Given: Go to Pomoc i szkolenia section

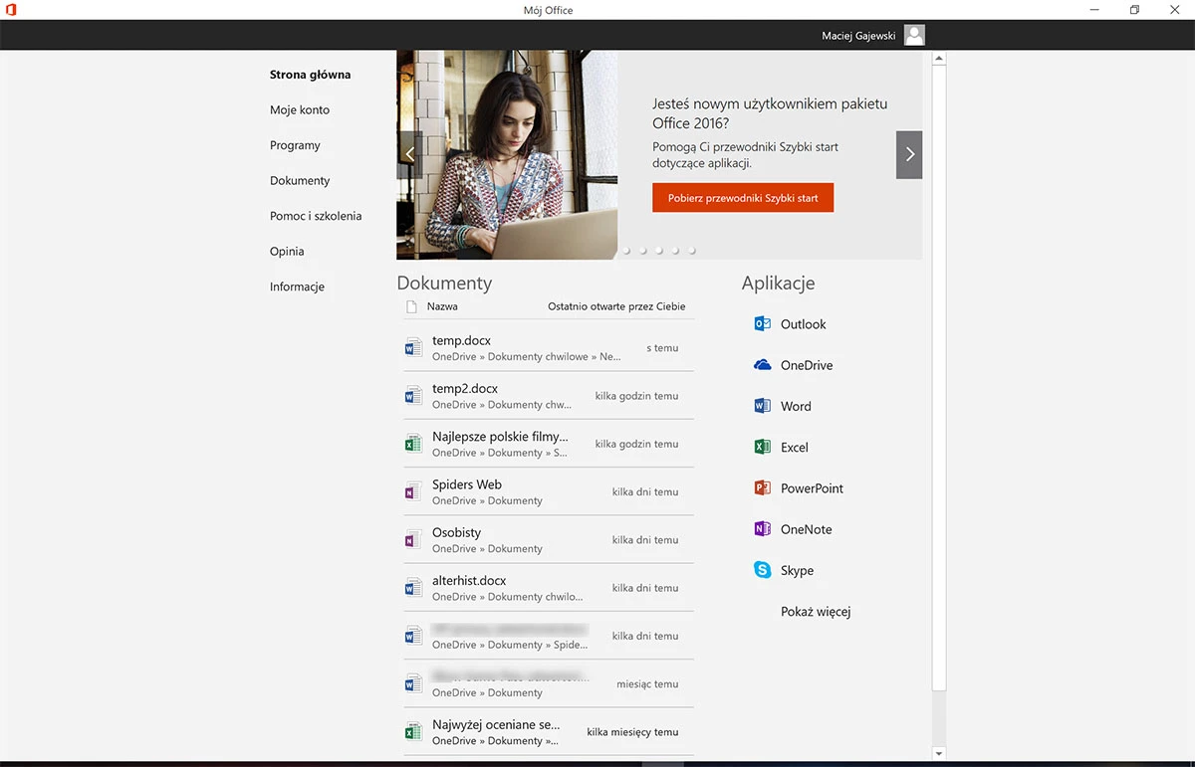Looking at the screenshot, I should 316,216.
